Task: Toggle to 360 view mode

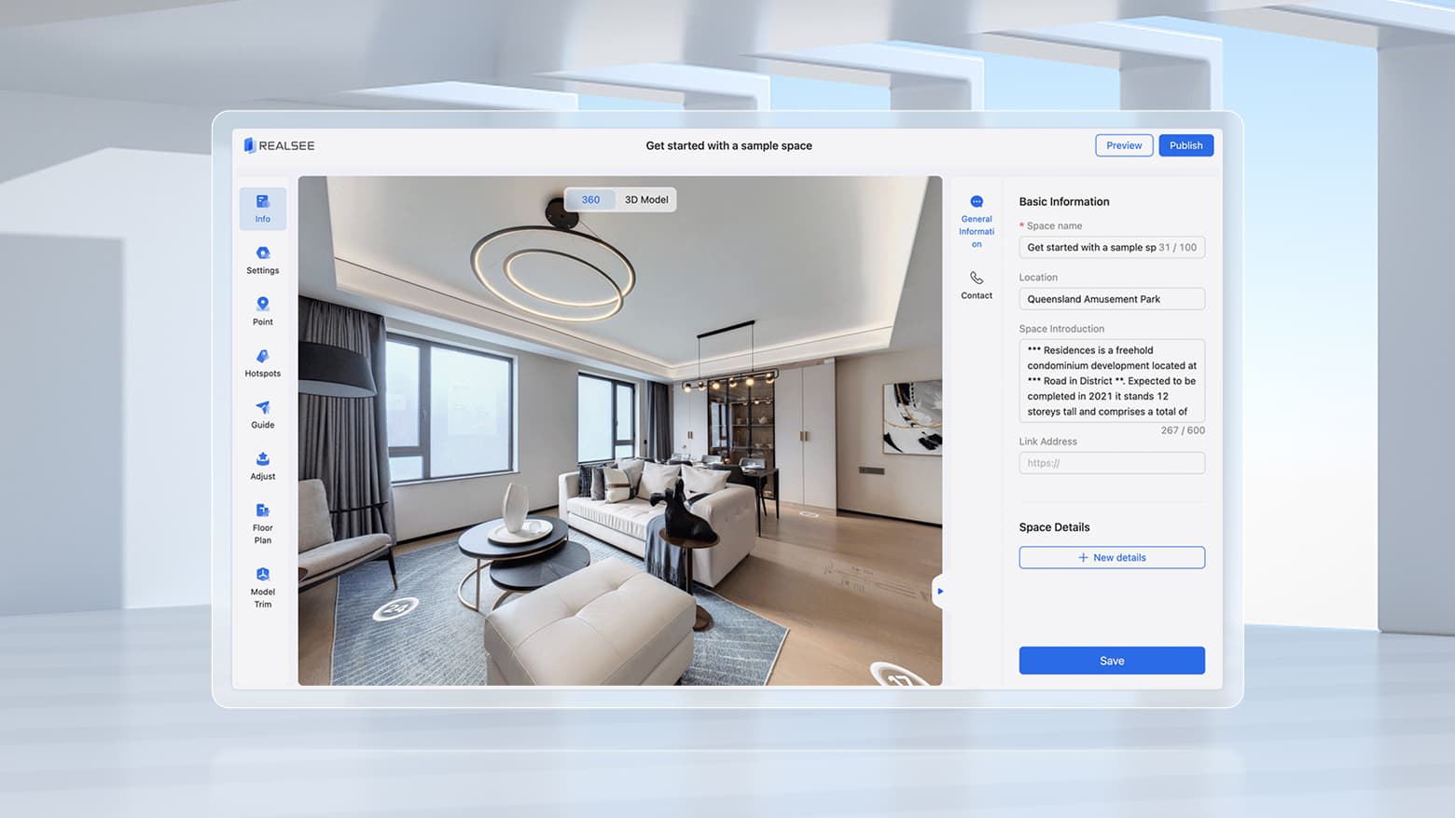Action: coord(589,199)
